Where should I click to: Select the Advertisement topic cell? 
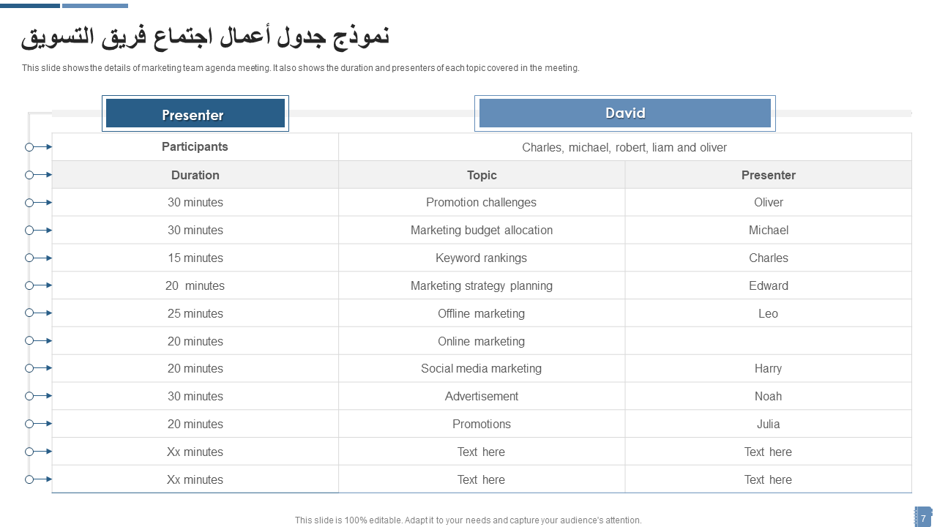click(x=482, y=396)
